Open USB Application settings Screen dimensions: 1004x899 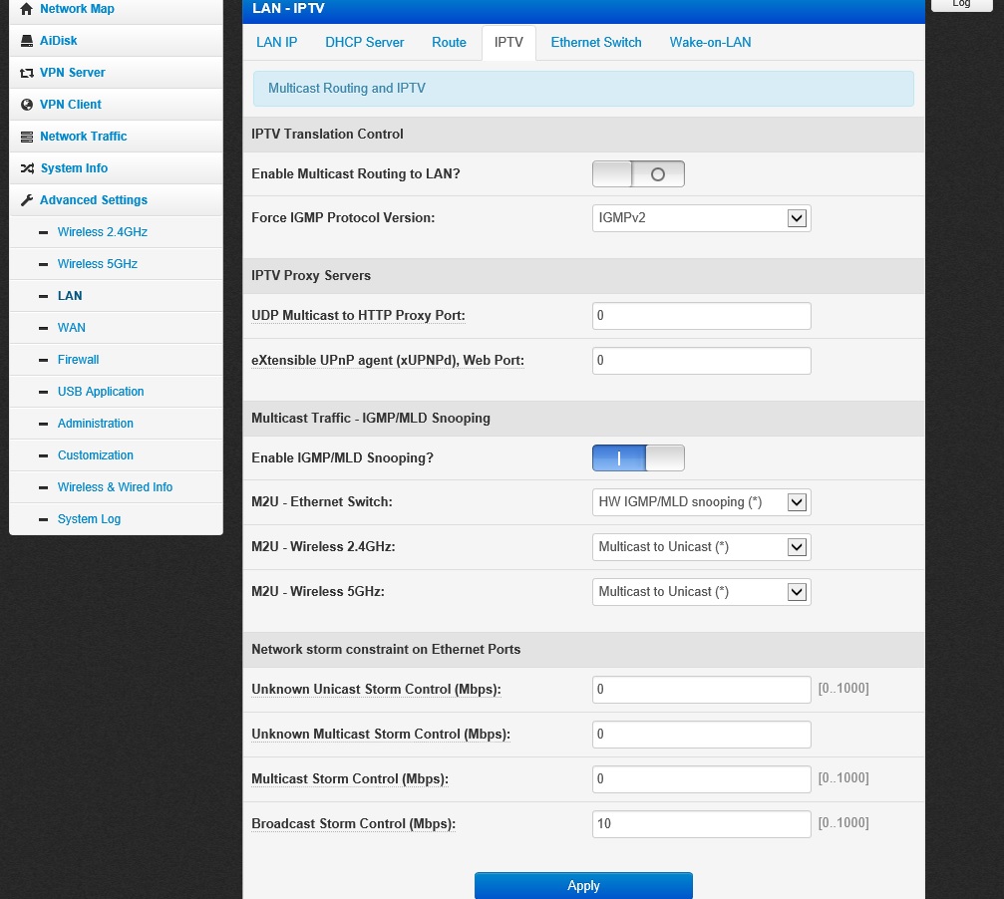coord(101,392)
